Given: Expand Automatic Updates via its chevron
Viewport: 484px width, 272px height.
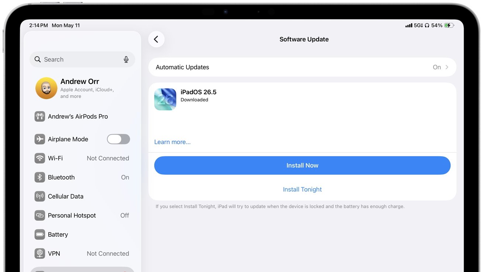Looking at the screenshot, I should point(447,67).
